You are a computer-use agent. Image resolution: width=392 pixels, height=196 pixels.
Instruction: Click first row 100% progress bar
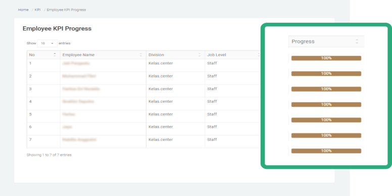(x=326, y=58)
